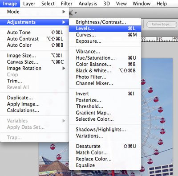Viewport: 178px width, 176px height.
Task: Choose Desaturate adjustment
Action: point(105,146)
